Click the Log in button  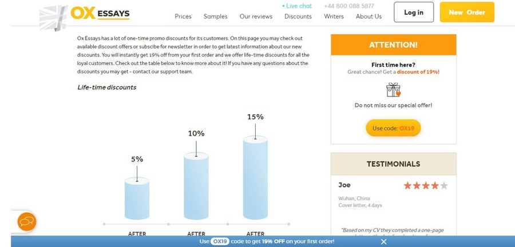[x=414, y=12]
